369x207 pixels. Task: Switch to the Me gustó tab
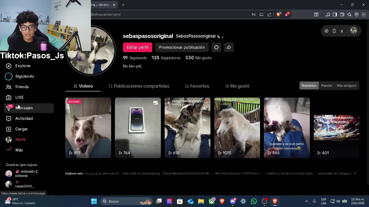(237, 86)
